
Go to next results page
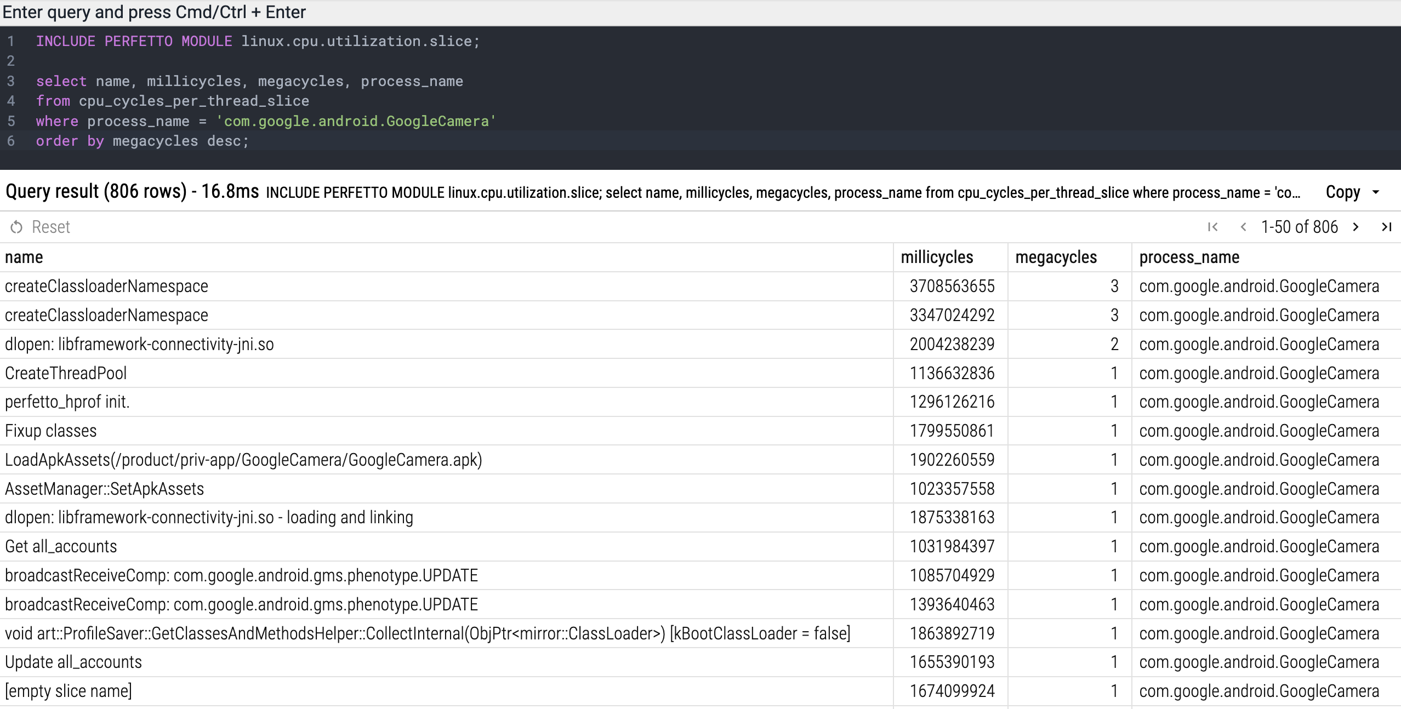[x=1356, y=227]
